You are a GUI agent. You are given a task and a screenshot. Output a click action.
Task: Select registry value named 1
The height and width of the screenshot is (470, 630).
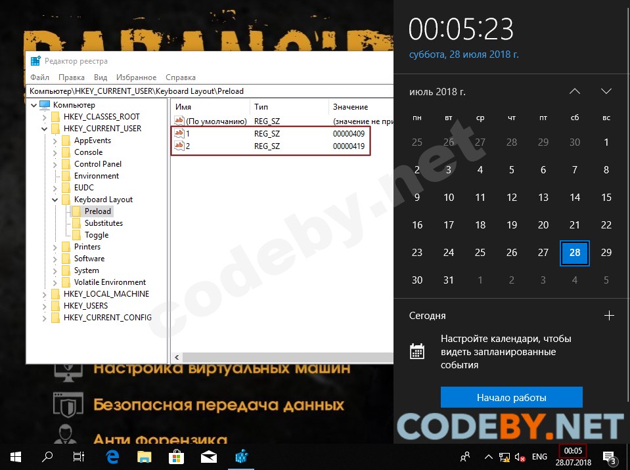pos(188,134)
